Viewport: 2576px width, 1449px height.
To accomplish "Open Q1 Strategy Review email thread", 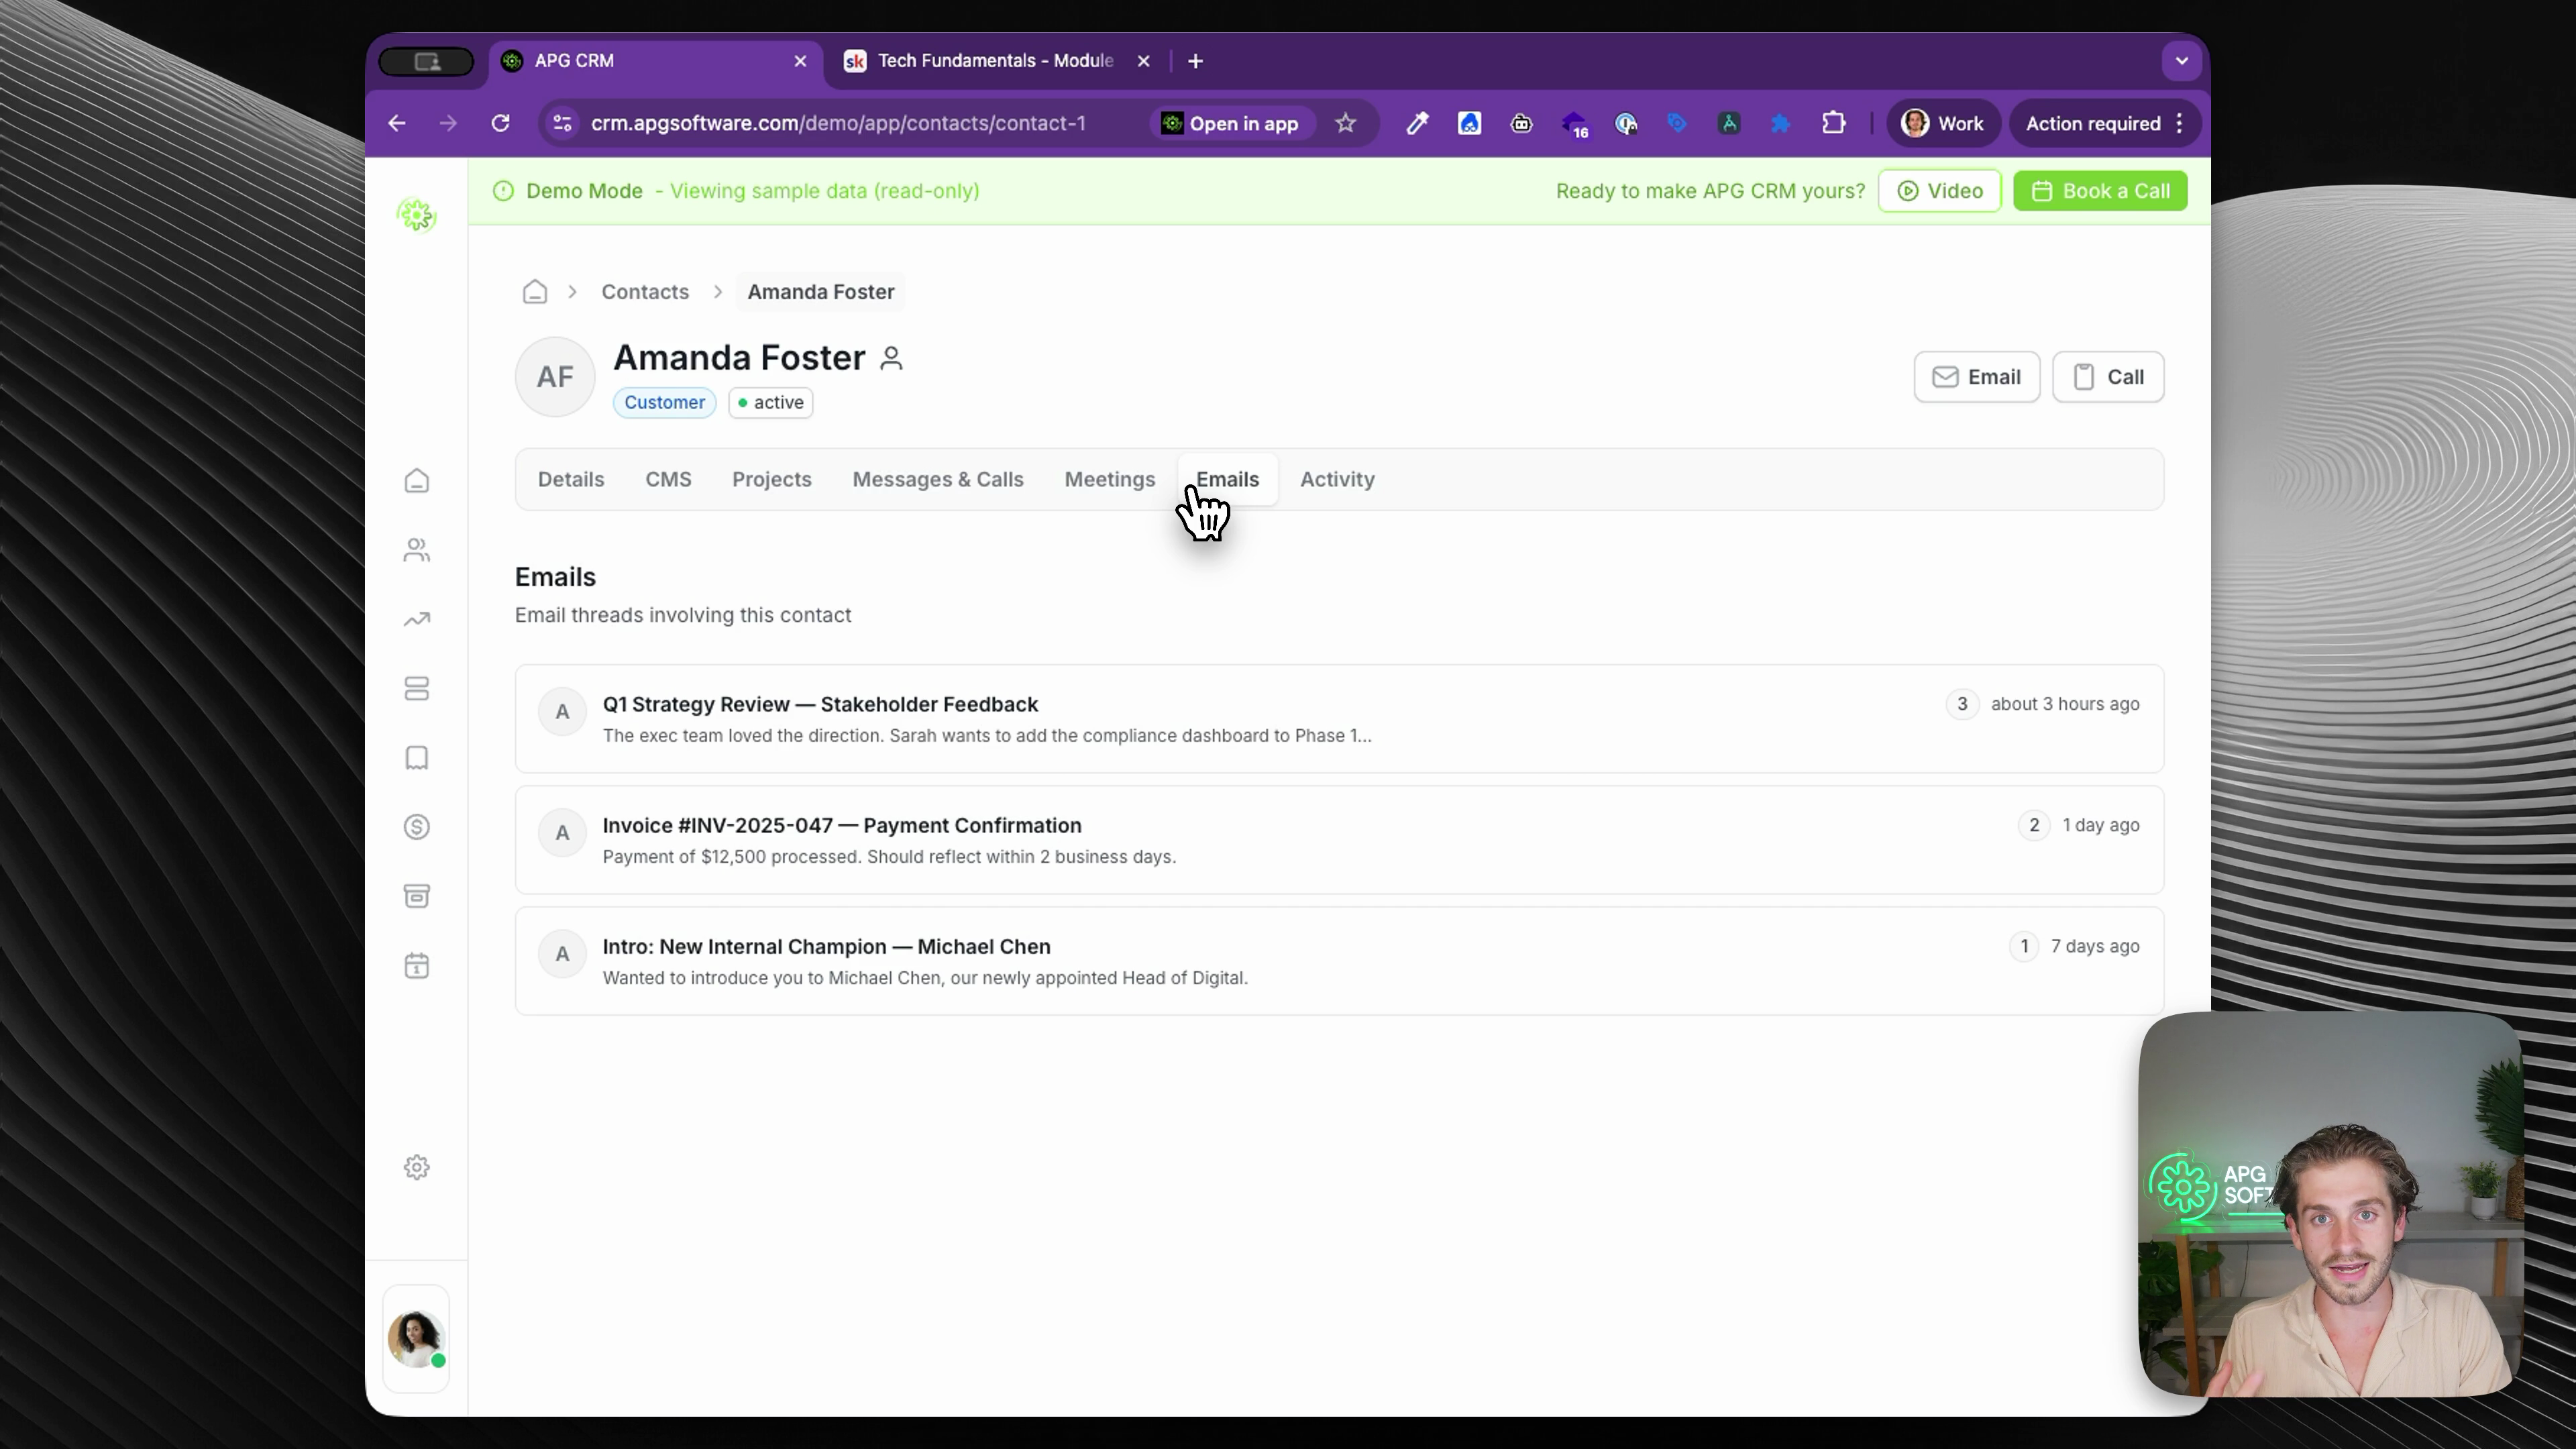I will pos(1339,719).
